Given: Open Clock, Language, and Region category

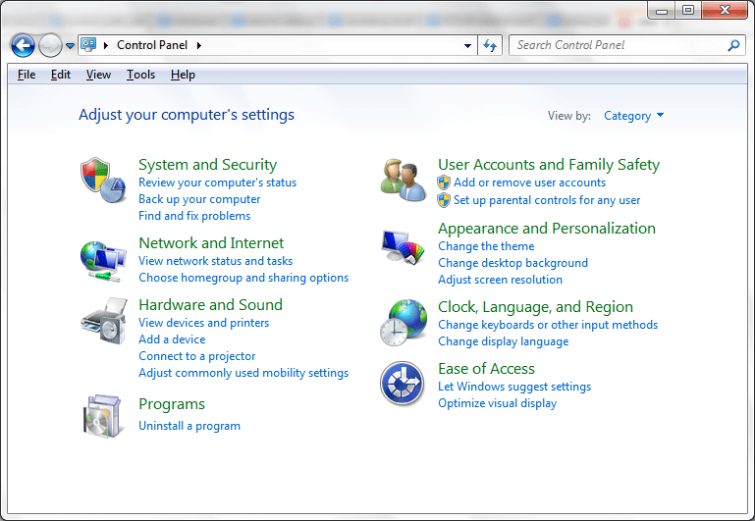Looking at the screenshot, I should click(535, 307).
